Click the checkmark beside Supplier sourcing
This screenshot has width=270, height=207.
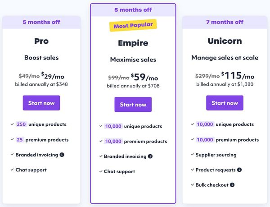click(193, 154)
